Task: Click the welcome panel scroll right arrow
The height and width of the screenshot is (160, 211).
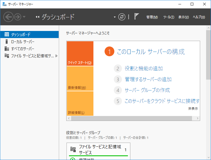Action: click(197, 118)
